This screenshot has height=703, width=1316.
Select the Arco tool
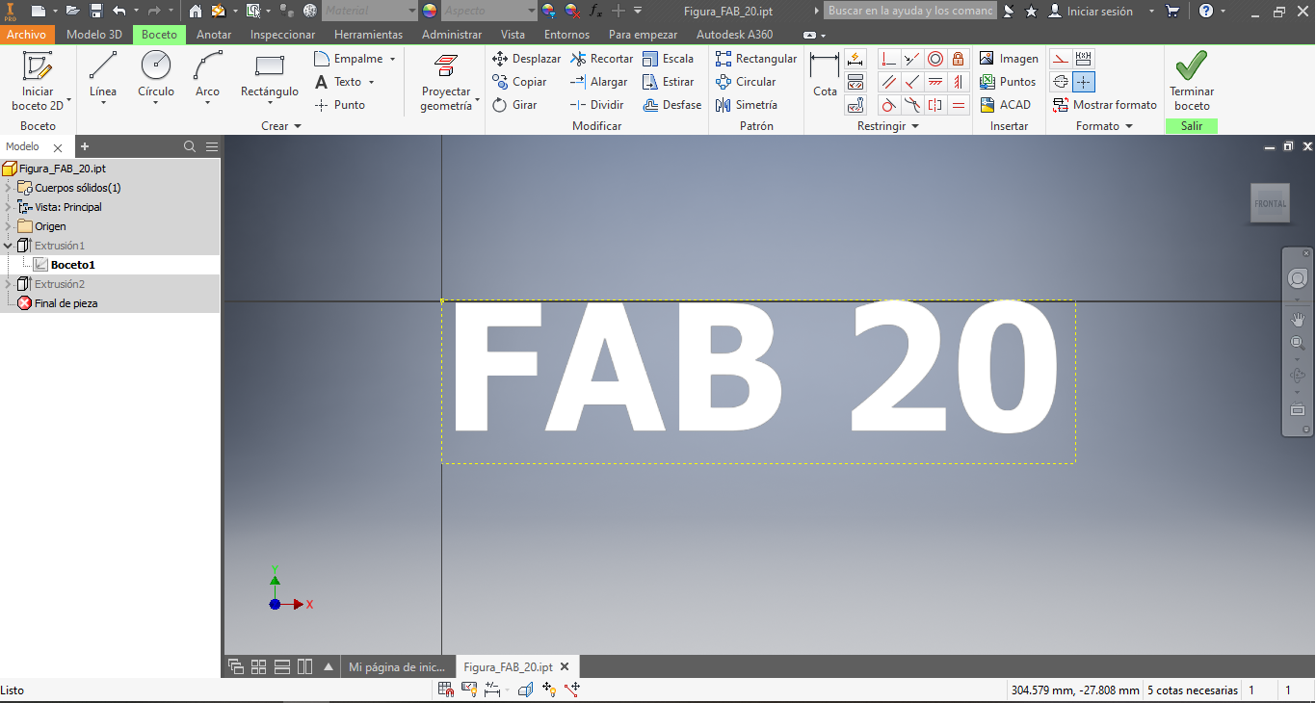[x=207, y=75]
